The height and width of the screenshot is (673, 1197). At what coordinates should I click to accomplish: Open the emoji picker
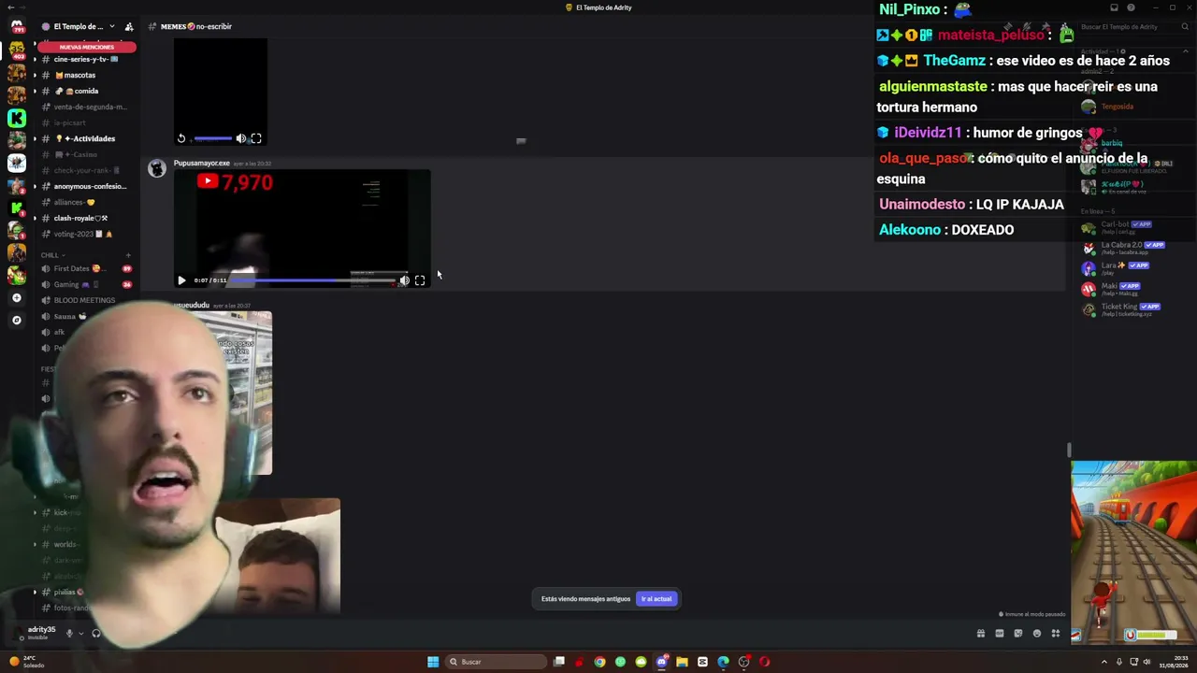tap(1036, 633)
